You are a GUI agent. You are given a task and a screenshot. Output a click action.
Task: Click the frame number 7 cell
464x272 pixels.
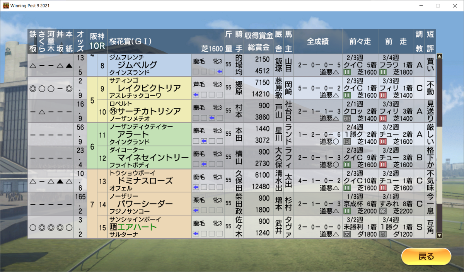coord(92,204)
